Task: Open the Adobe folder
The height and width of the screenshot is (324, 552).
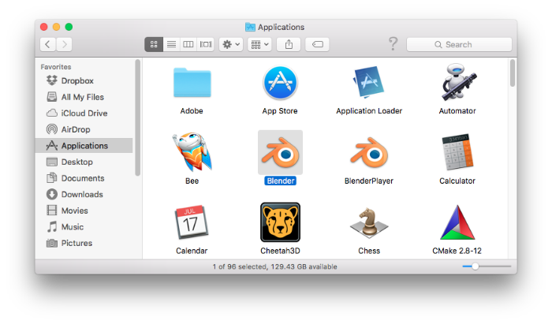Action: click(192, 83)
